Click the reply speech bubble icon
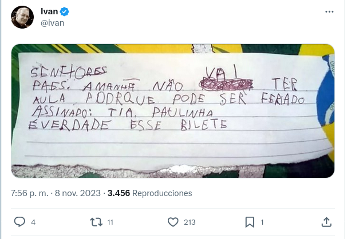The height and width of the screenshot is (239, 347). click(x=19, y=222)
